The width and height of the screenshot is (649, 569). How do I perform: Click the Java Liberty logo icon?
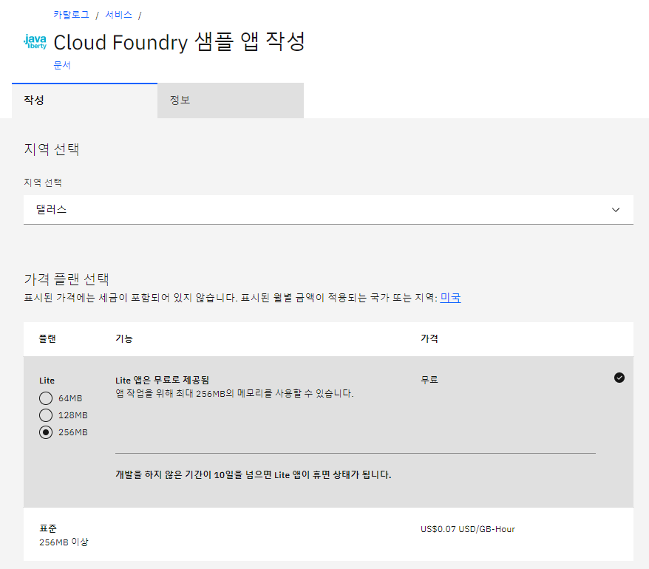[35, 42]
